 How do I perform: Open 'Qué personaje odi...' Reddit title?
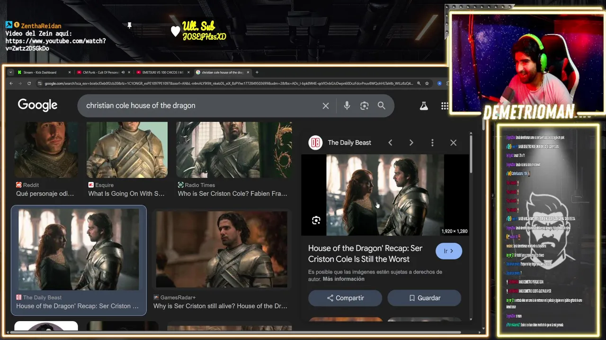click(x=45, y=194)
